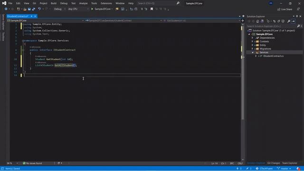
Task: Expand the Contexts folder
Action: pyautogui.click(x=252, y=41)
